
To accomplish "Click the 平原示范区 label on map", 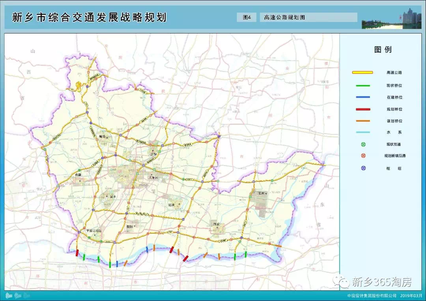I will click(93, 230).
